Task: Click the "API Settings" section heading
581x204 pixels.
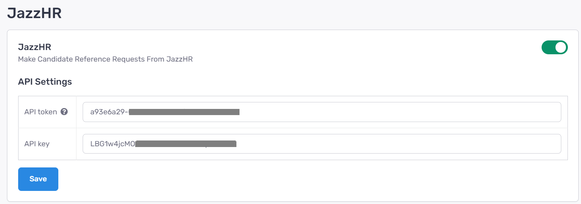Action: (45, 82)
